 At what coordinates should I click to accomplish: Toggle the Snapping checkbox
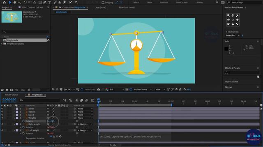103,2
